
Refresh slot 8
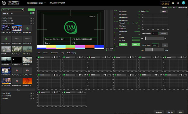pyautogui.click(x=85, y=75)
